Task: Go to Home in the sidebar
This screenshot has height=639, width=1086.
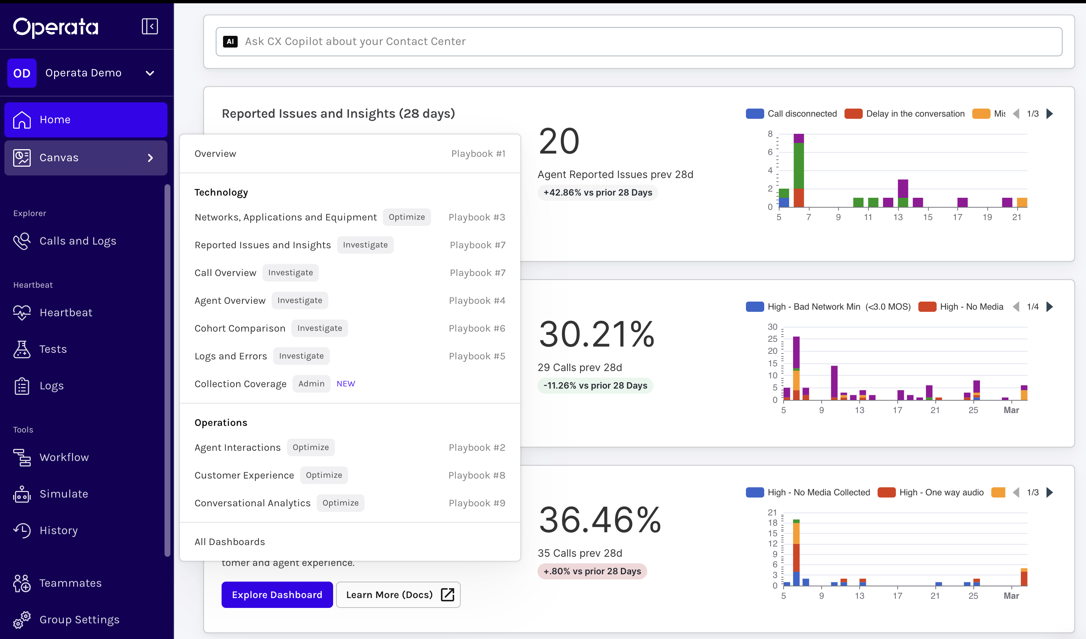Action: [x=86, y=120]
